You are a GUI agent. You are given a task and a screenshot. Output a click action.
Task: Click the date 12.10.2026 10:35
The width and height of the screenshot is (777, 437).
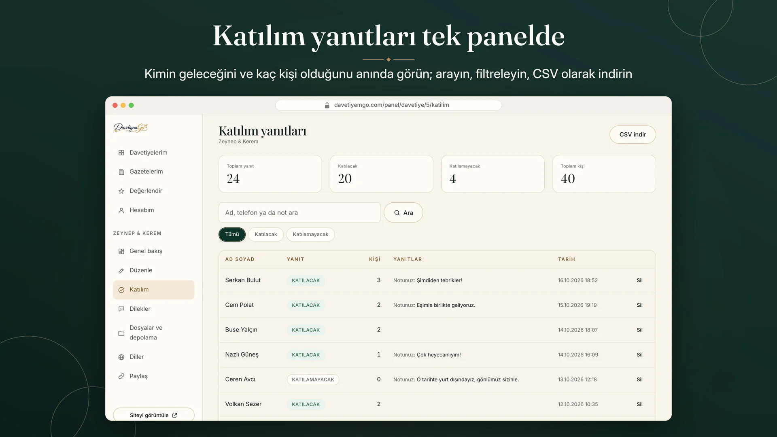577,404
